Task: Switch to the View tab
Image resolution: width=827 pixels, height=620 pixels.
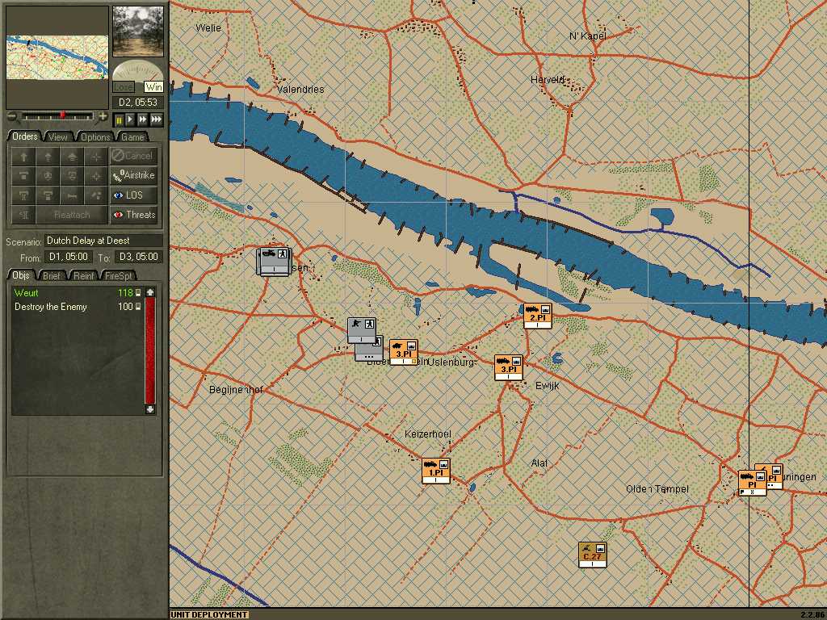Action: pos(57,137)
